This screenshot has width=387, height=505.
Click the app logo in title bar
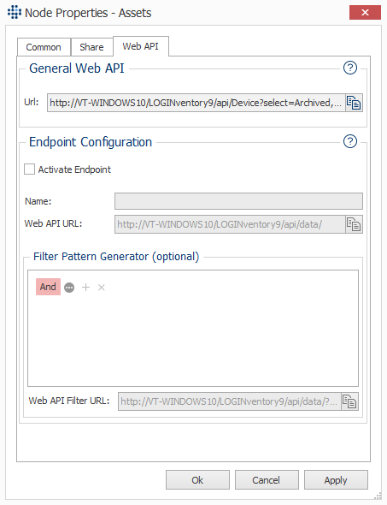click(x=15, y=12)
